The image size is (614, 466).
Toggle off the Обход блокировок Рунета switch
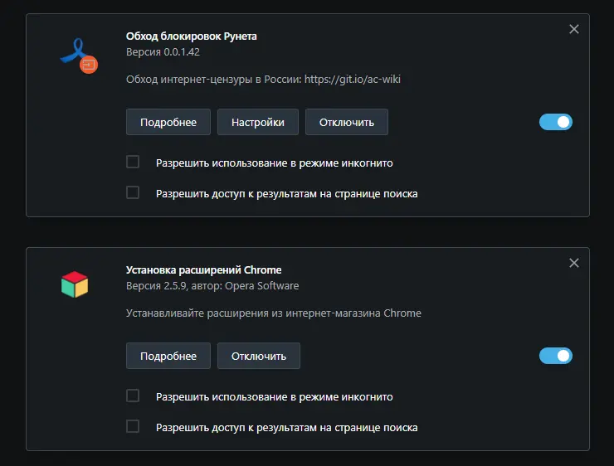[x=556, y=122]
